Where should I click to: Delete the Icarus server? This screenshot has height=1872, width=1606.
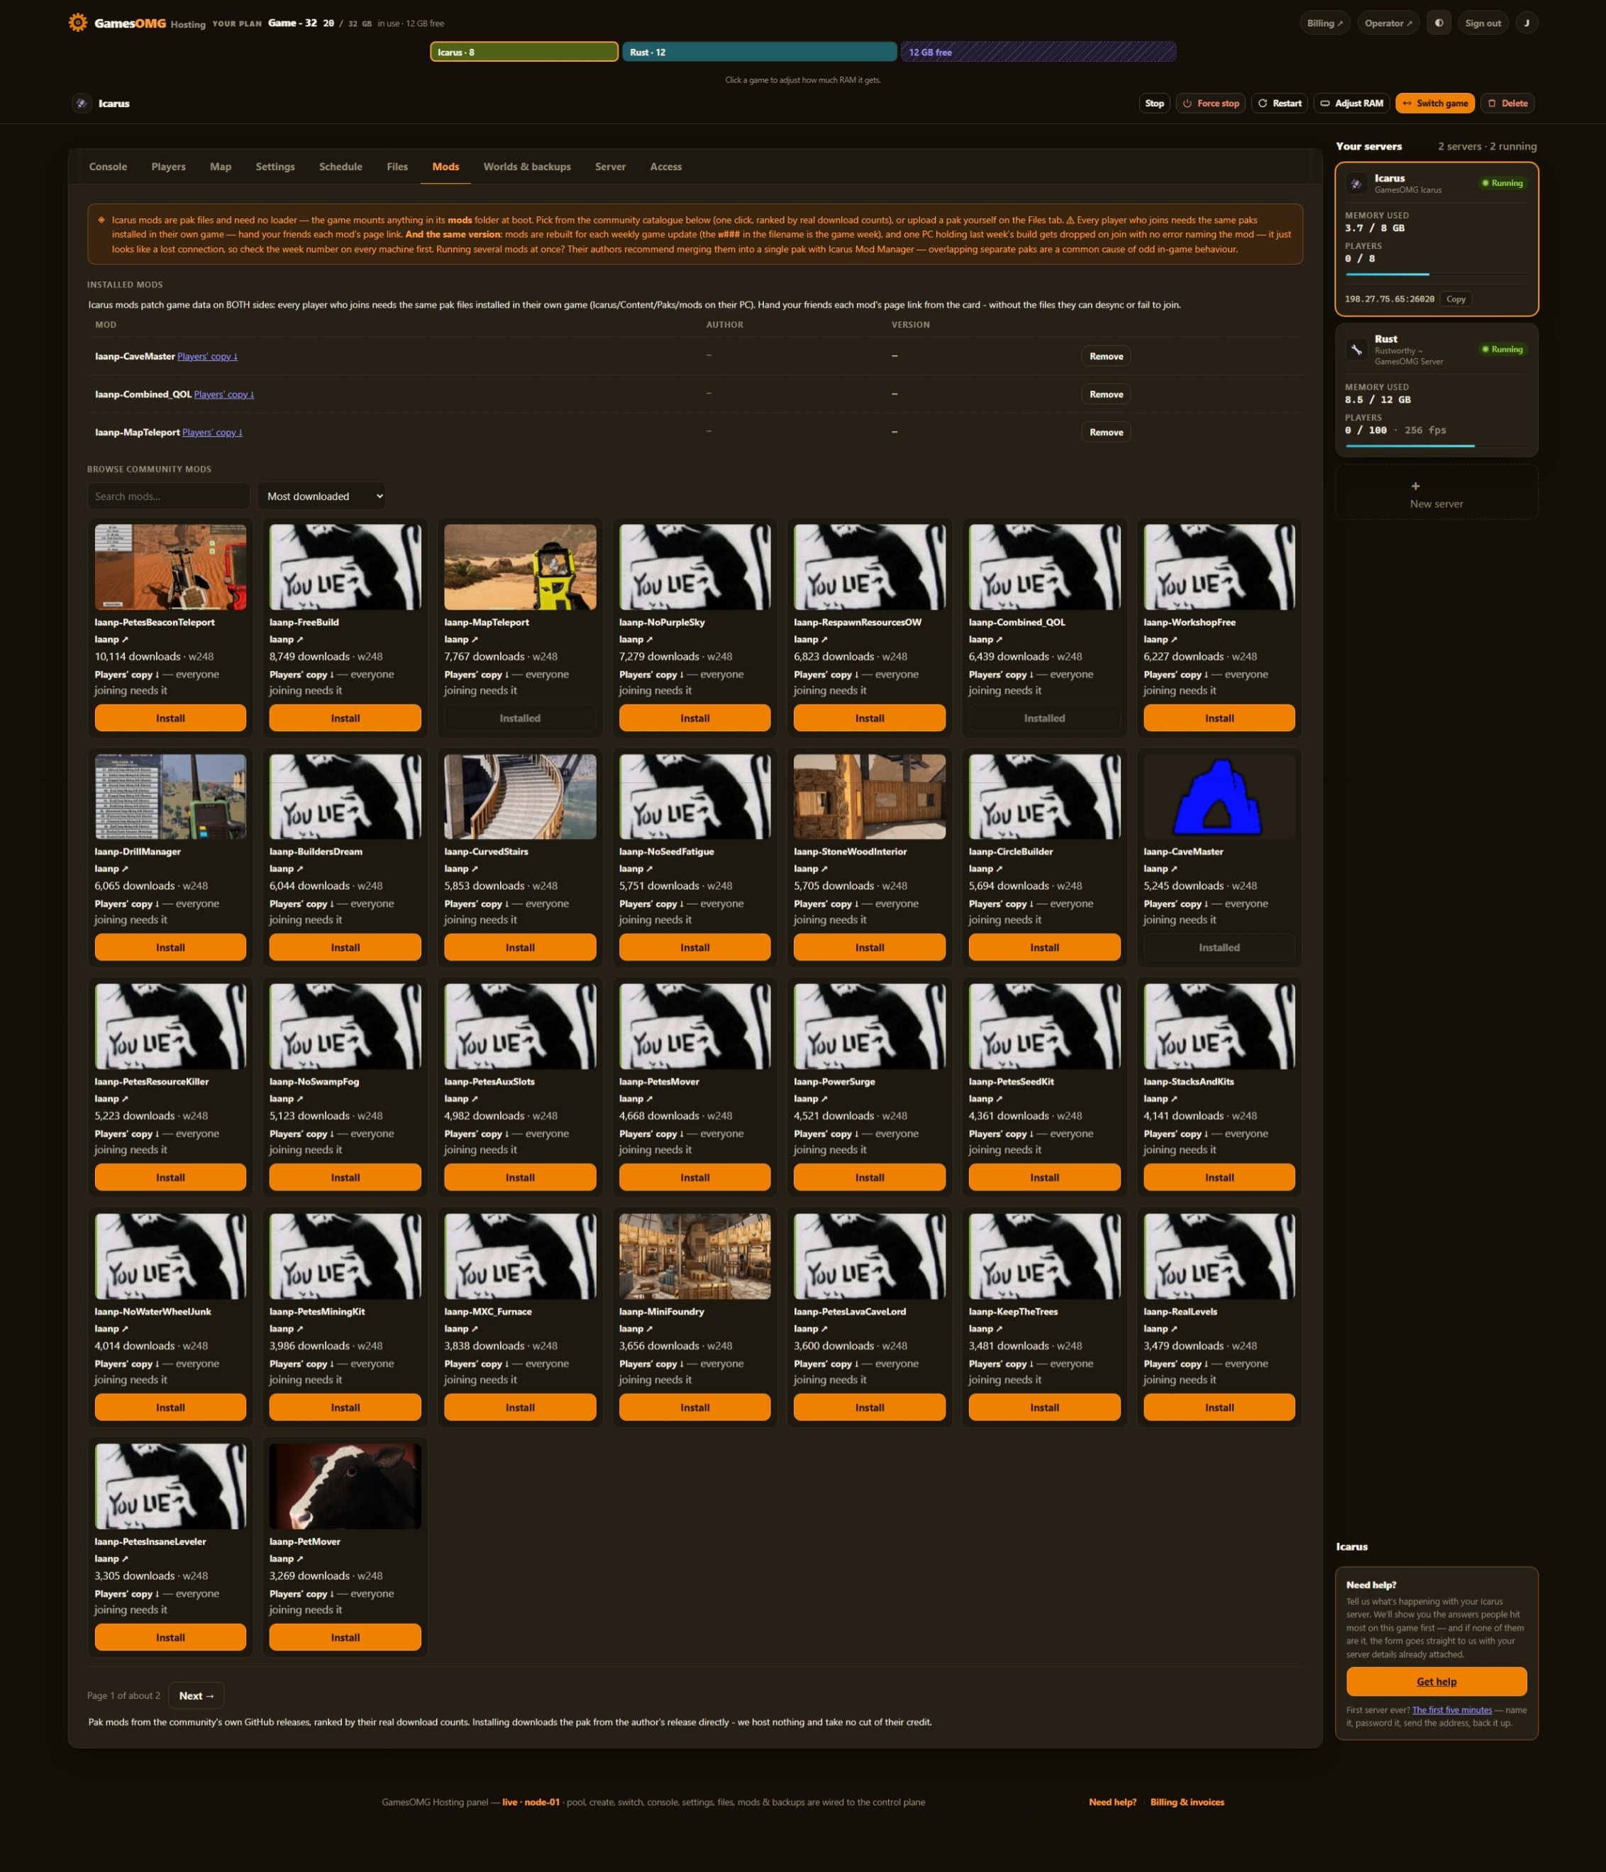tap(1507, 103)
